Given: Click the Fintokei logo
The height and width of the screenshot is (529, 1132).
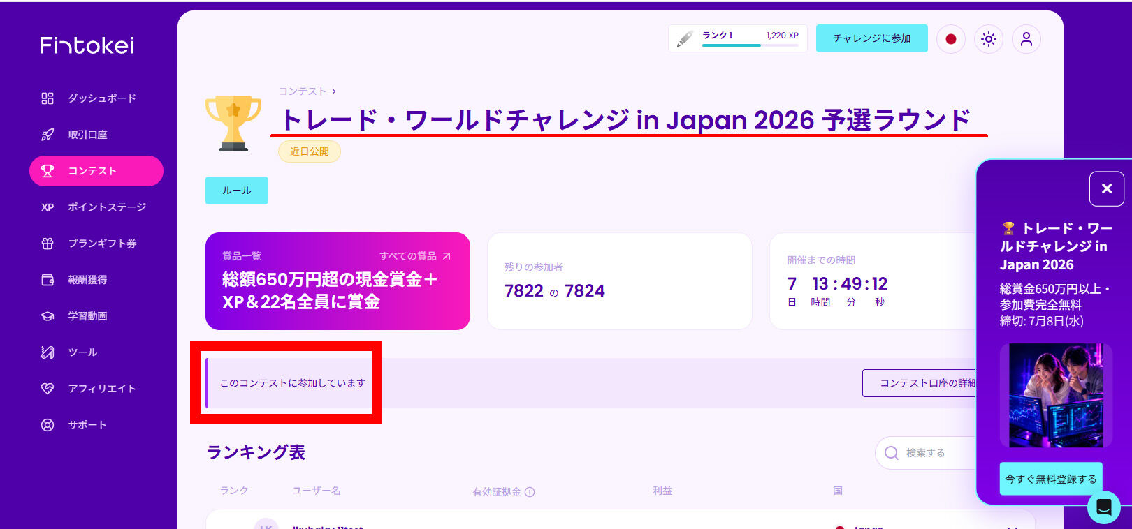Looking at the screenshot, I should tap(87, 45).
